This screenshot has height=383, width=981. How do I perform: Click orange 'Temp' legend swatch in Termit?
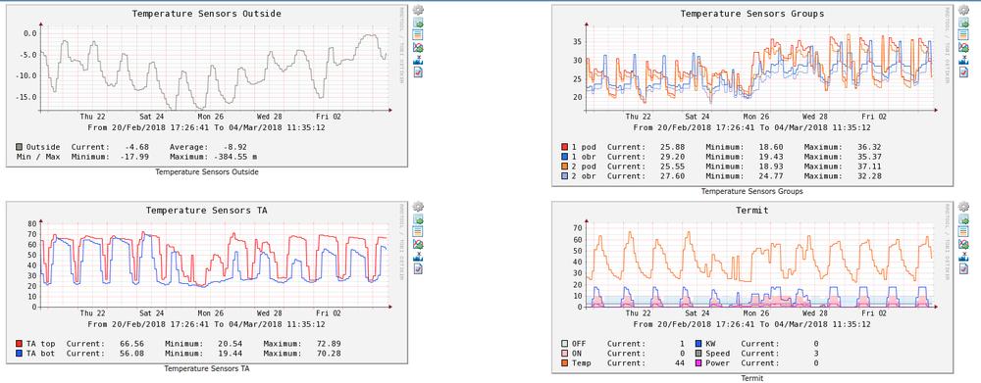coord(565,363)
